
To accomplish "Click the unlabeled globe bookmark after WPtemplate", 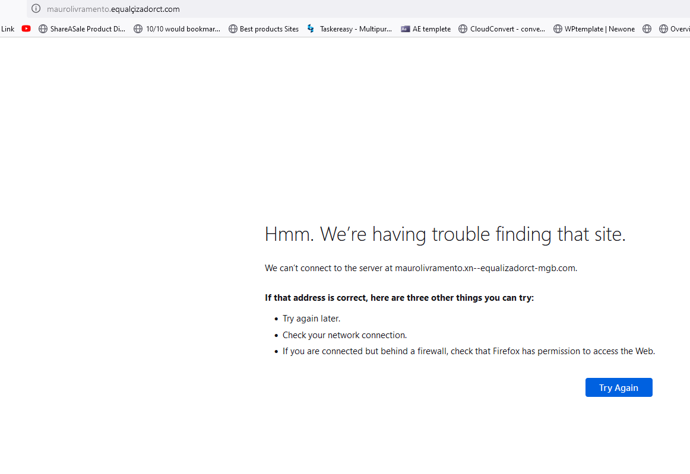I will [647, 29].
